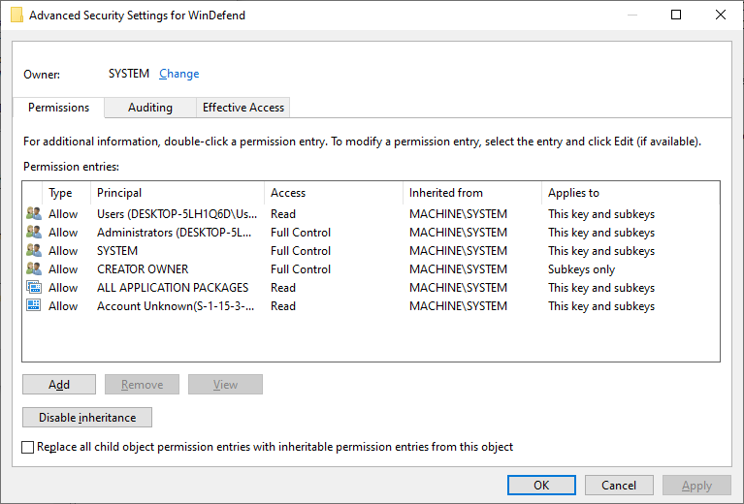The image size is (744, 504).
Task: Click the Account Unknown entry icon
Action: [x=34, y=306]
